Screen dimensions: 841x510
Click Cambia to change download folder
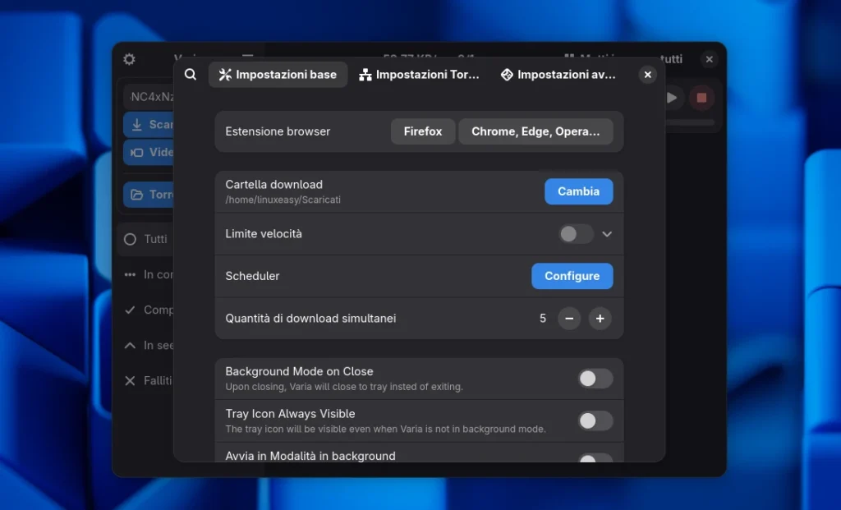tap(578, 191)
